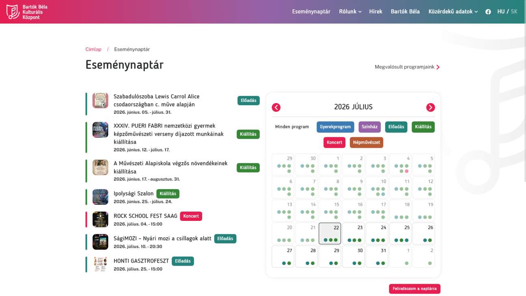The height and width of the screenshot is (296, 526).
Task: Go to next month with right arrow
Action: pos(430,107)
